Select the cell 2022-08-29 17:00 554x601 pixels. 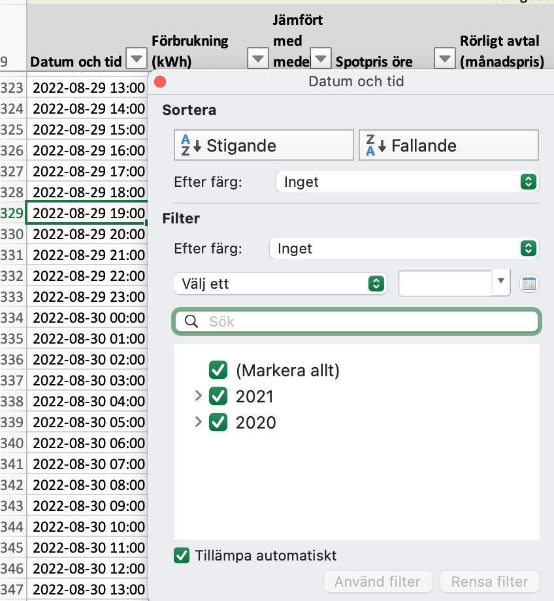88,171
